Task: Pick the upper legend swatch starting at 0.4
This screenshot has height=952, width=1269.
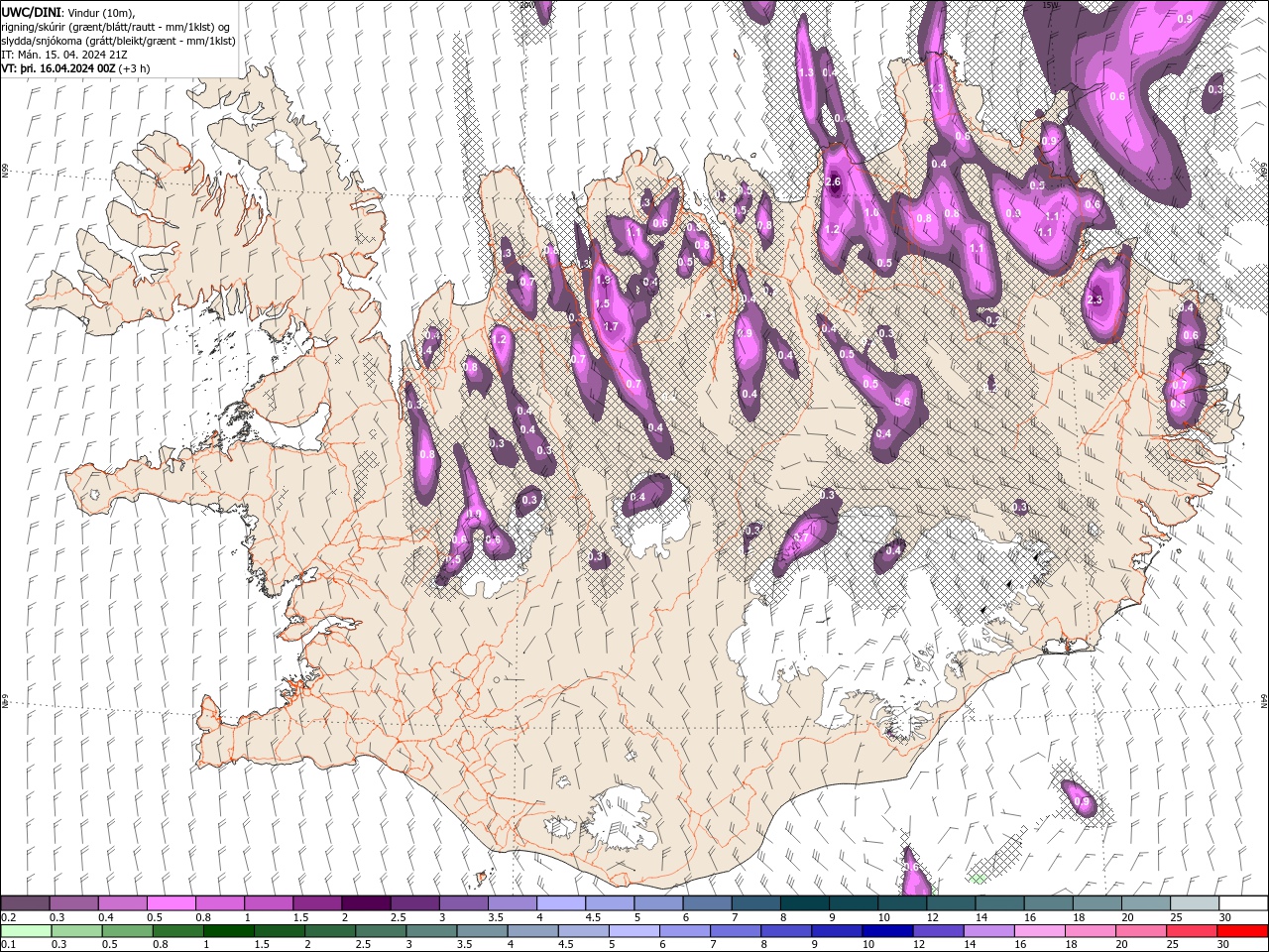Action: click(x=122, y=903)
